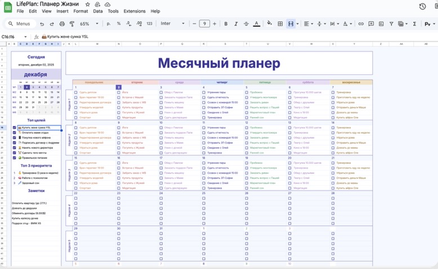Open the Extensions menu
This screenshot has height=269, width=438.
(135, 11)
